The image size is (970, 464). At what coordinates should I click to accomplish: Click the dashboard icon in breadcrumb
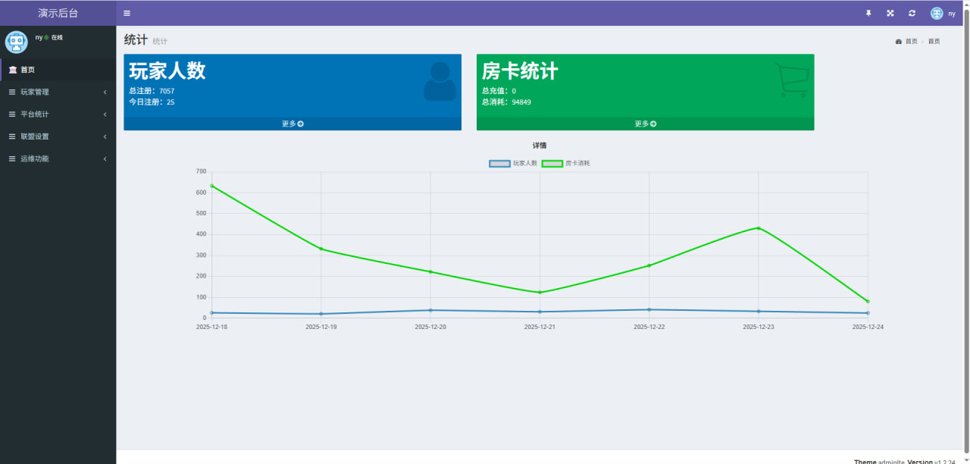[899, 42]
